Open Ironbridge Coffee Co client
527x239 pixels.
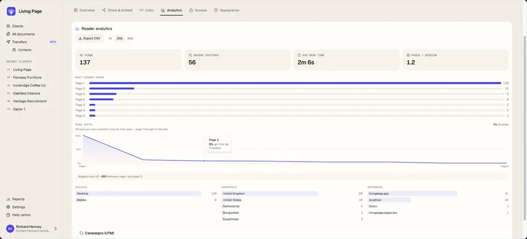click(x=30, y=85)
